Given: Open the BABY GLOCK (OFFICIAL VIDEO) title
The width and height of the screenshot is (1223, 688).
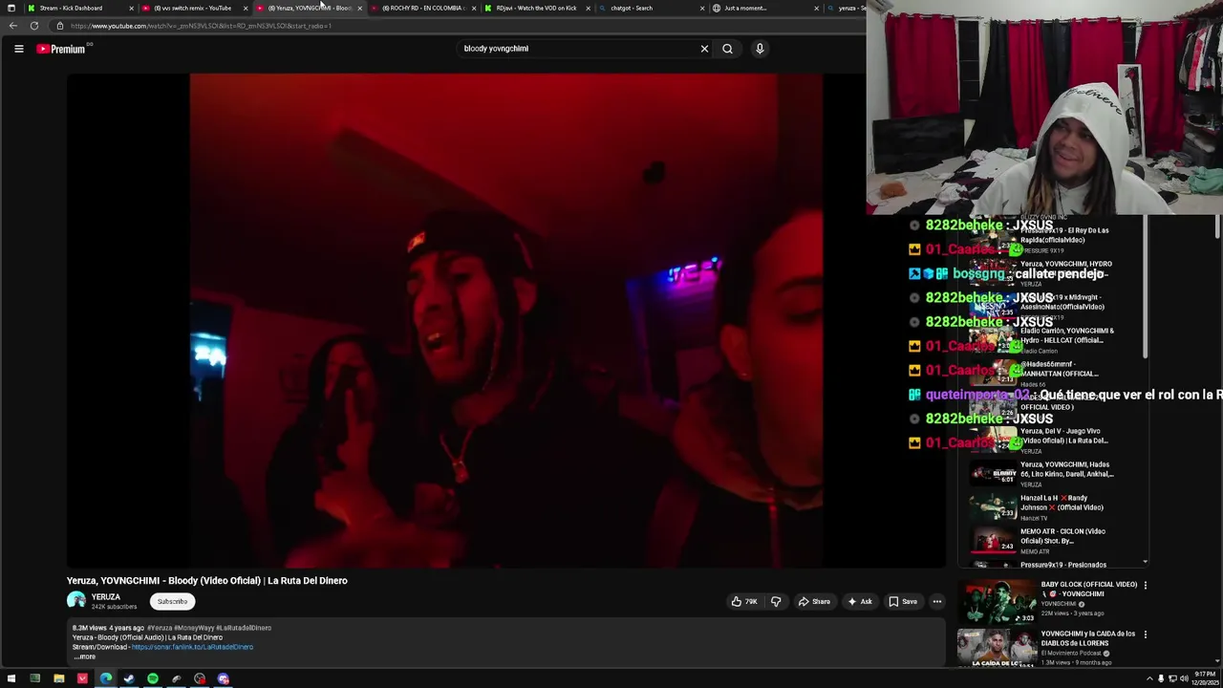Looking at the screenshot, I should pyautogui.click(x=1089, y=589).
